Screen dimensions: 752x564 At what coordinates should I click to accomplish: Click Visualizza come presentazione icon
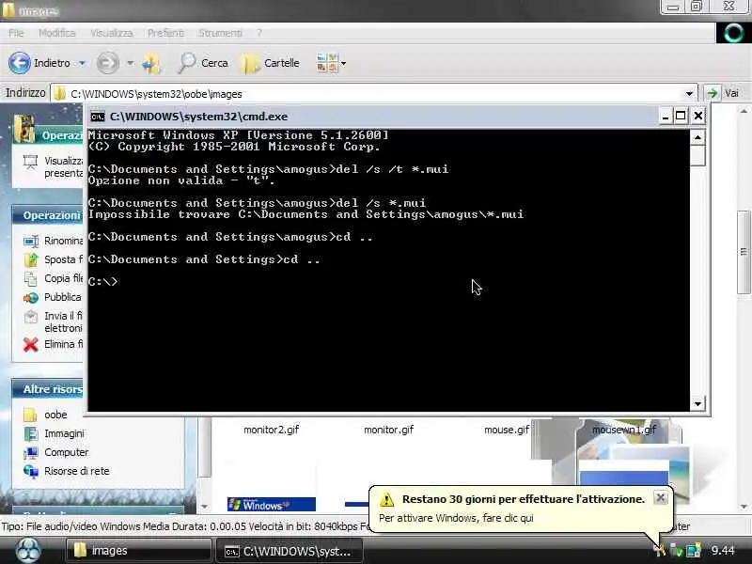pos(30,162)
